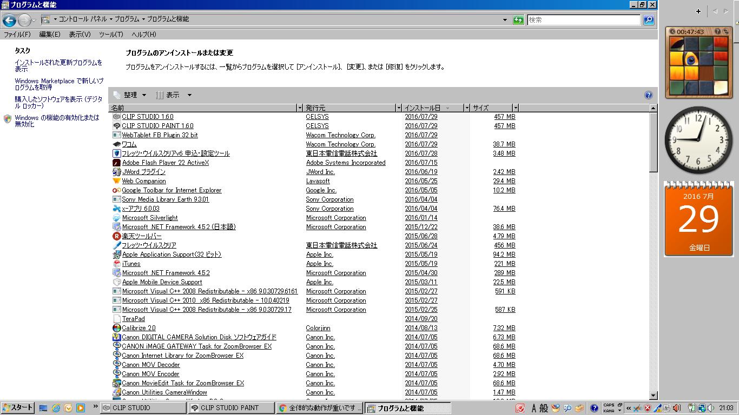This screenshot has height=415, width=739.
Task: Open the インストール日 column filter dropdown arrow
Action: [467, 108]
